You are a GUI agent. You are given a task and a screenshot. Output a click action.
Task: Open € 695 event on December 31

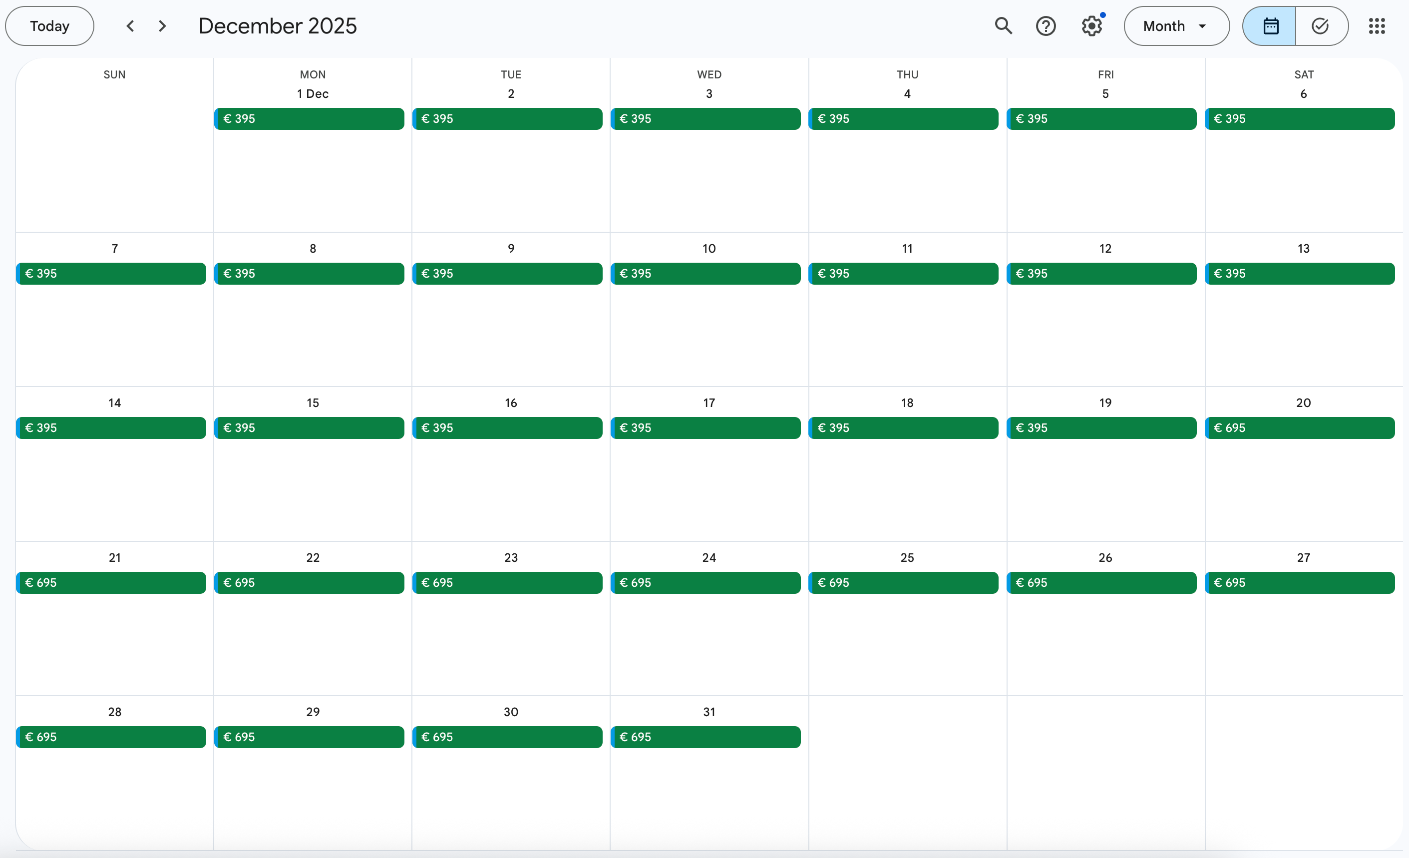(705, 737)
